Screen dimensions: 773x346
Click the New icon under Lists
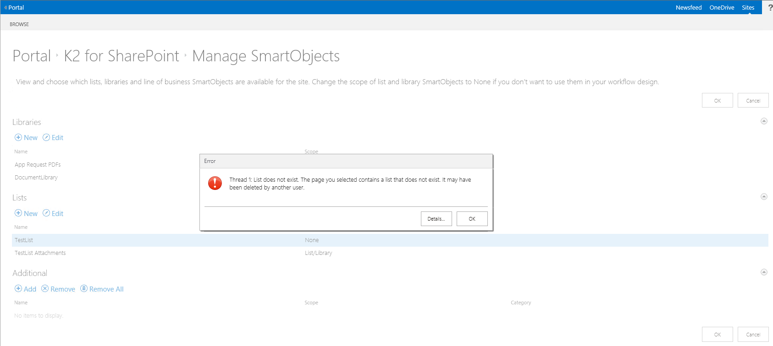[x=18, y=213]
